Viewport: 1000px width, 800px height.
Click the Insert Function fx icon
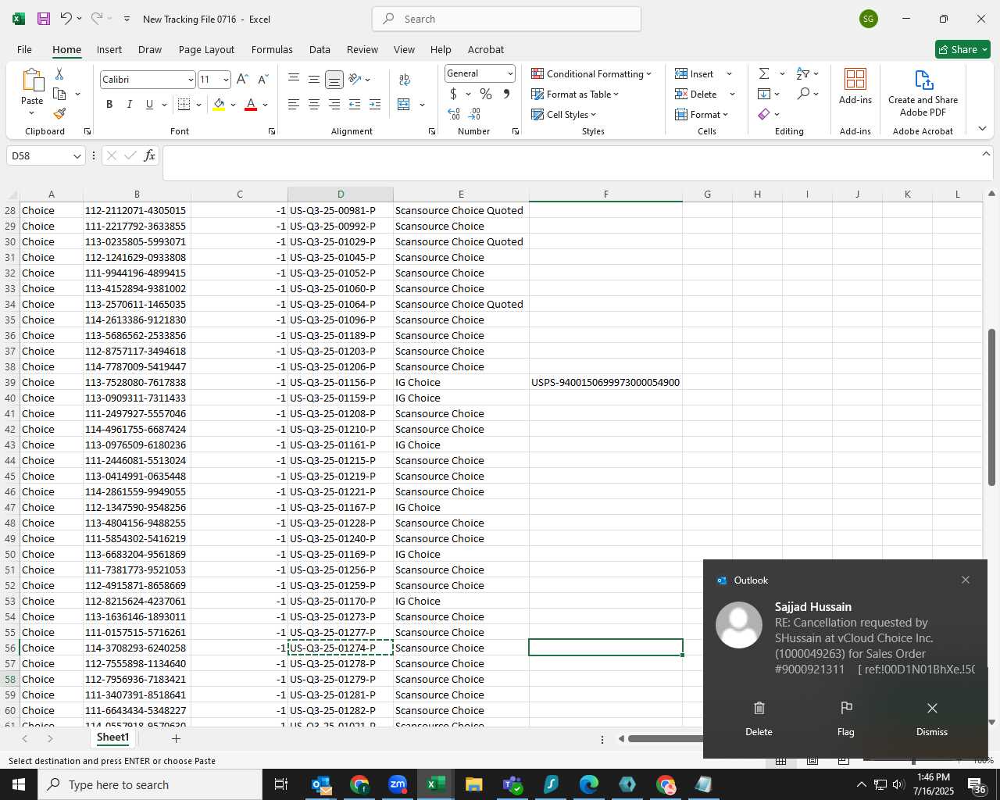click(149, 155)
